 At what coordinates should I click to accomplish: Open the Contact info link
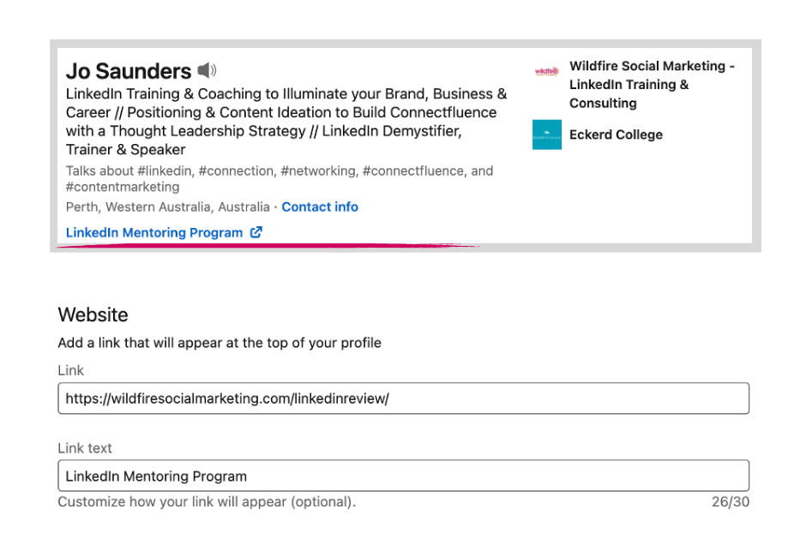pos(320,207)
